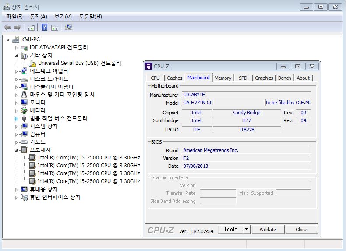Select the 배터리 category icon
346x251 pixels.
(24, 110)
